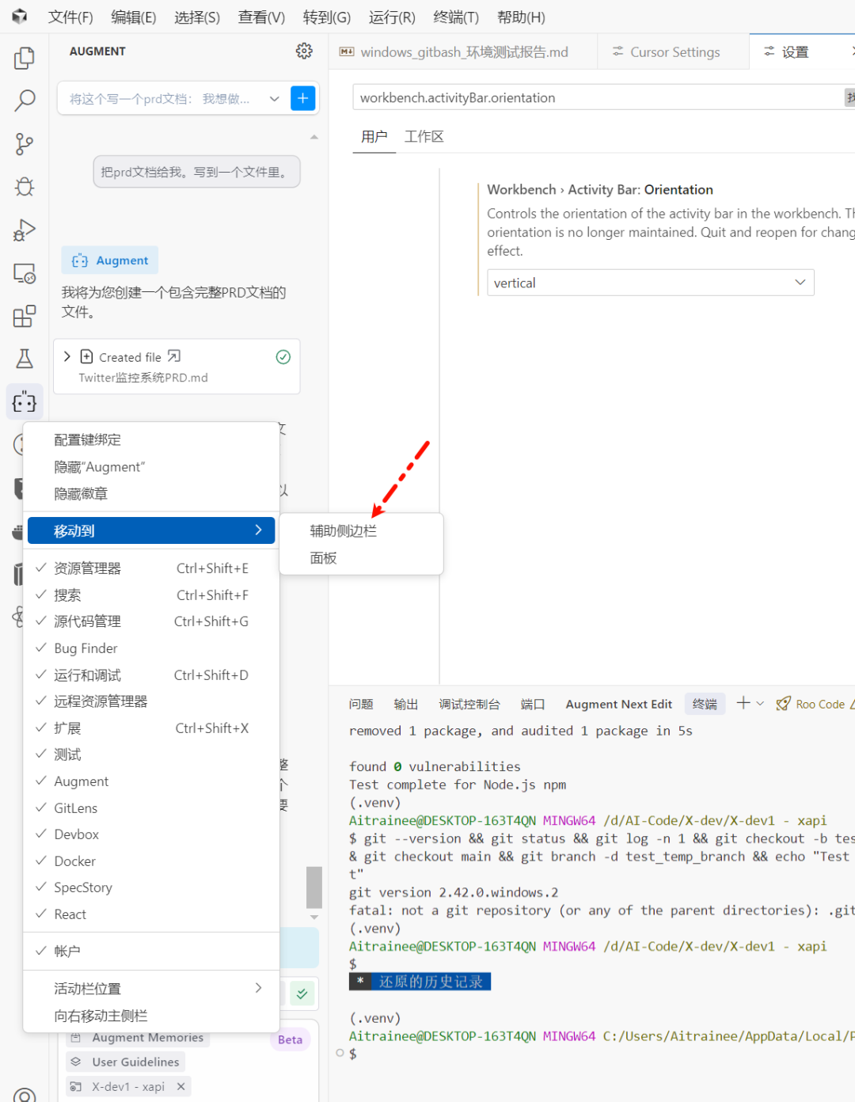Toggle Bug Finder visibility in context menu
This screenshot has height=1102, width=855.
[151, 648]
